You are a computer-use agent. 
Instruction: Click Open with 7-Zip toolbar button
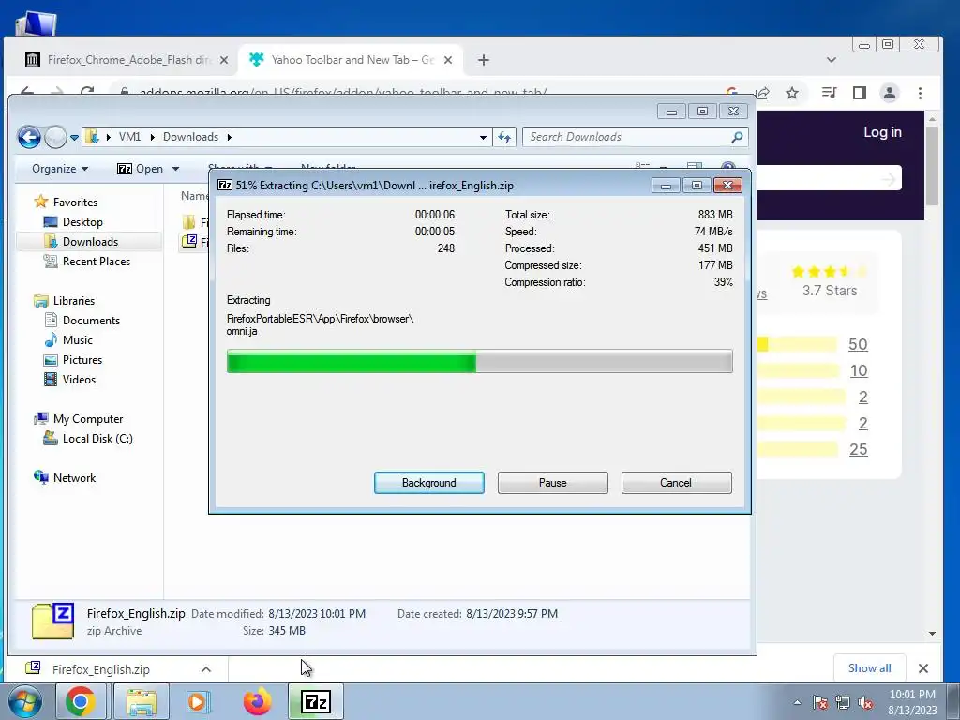(141, 169)
